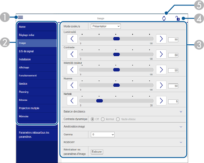Open Planning menu item

pos(37,92)
